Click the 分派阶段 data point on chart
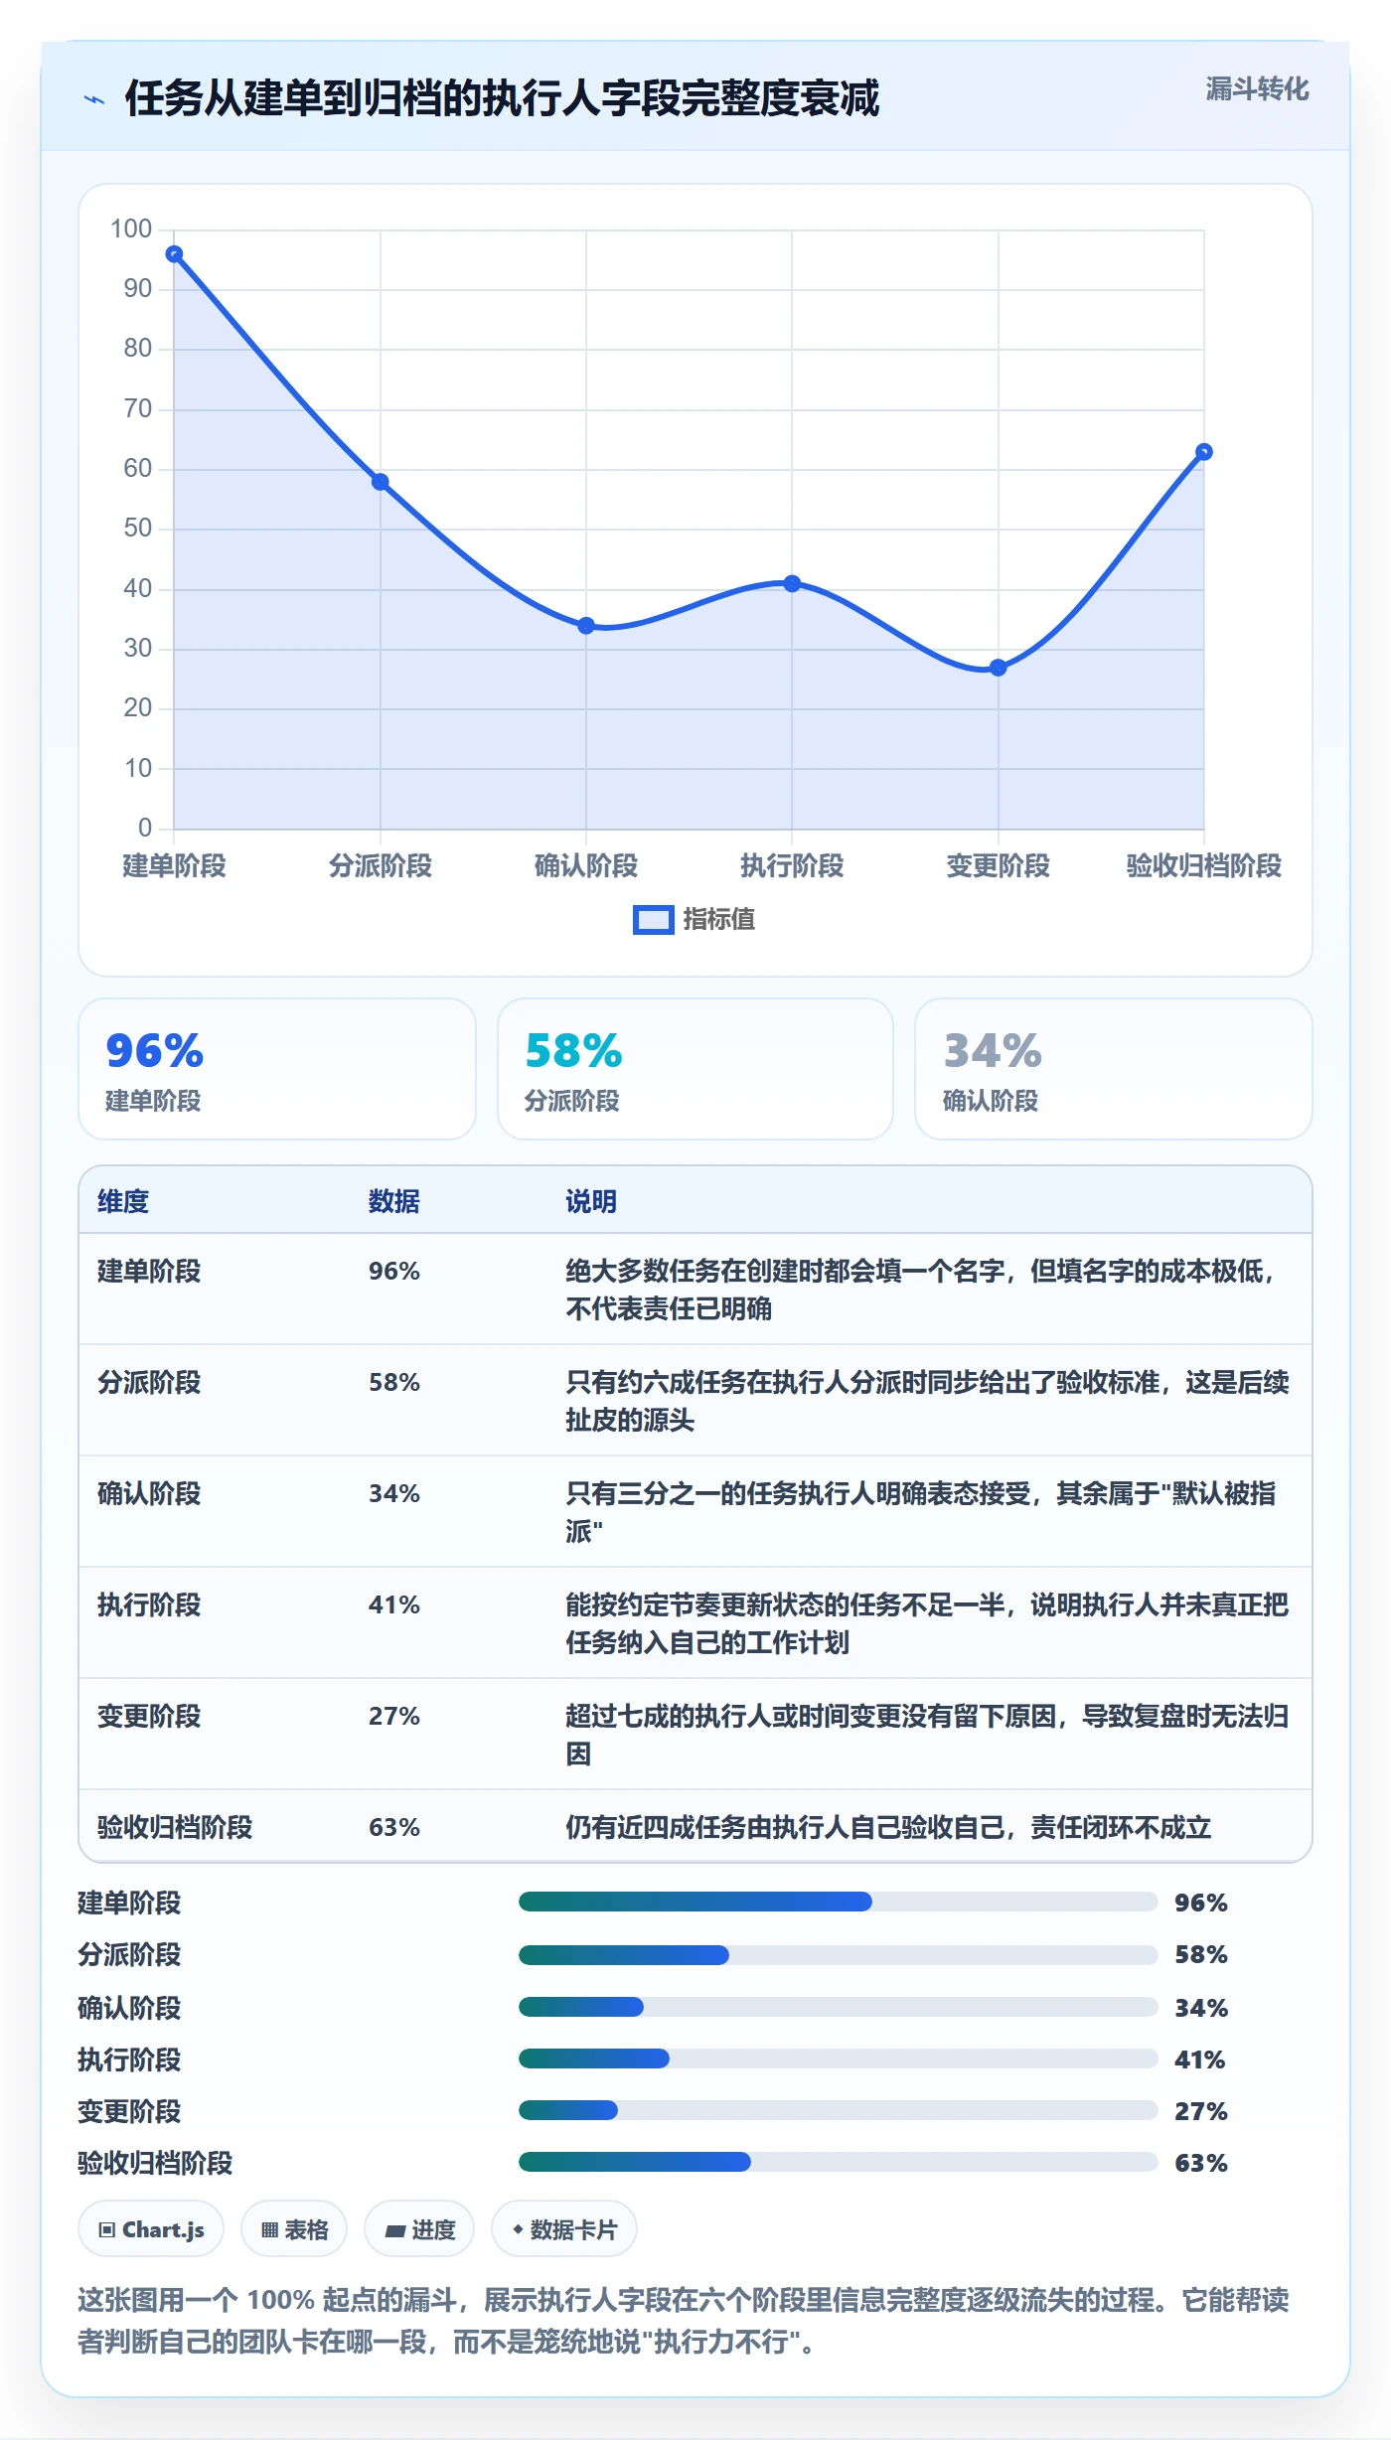The image size is (1391, 2440). [380, 482]
